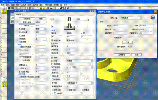Click the orange round icon at toolbar right
The width and height of the screenshot is (158, 100).
140,8
